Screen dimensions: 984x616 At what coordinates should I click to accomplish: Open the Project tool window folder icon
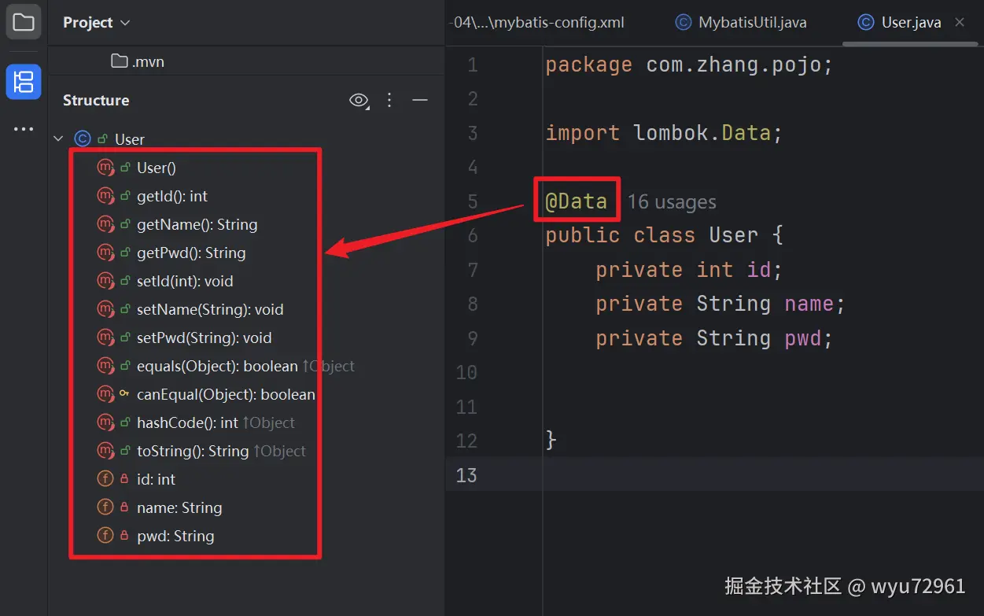(24, 22)
